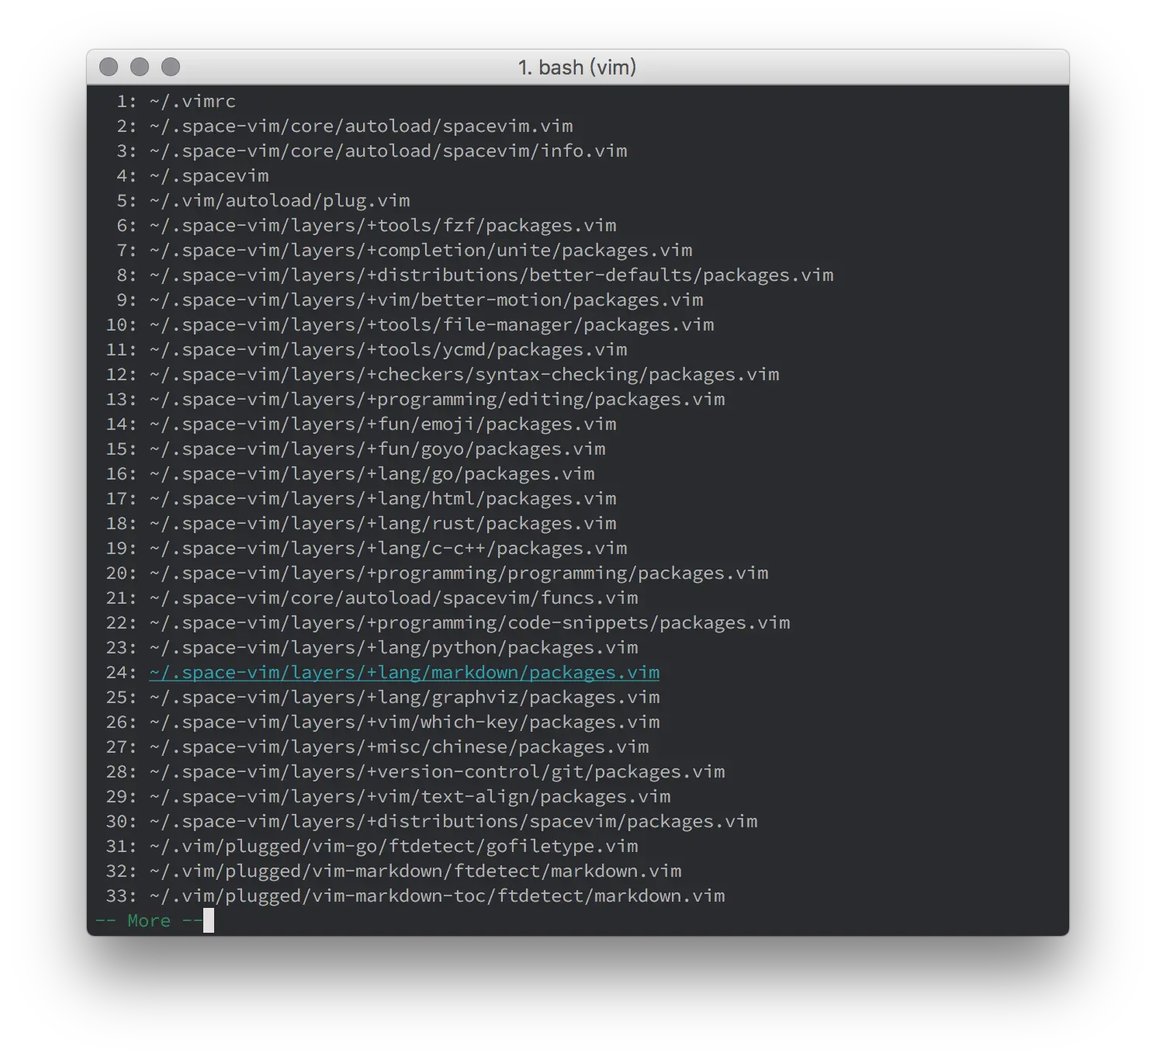Click the emoji packages.vim path
Viewport: 1156px width, 1060px height.
click(382, 424)
